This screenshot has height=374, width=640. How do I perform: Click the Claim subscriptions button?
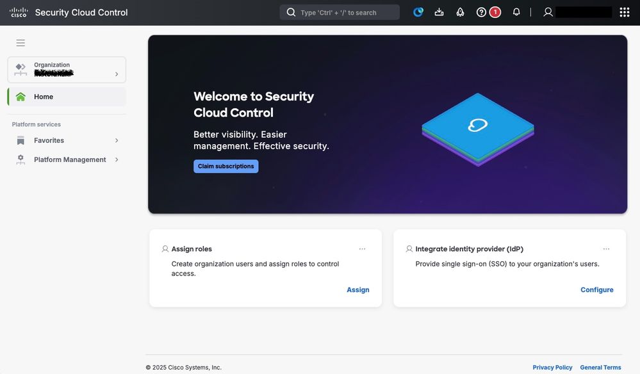[x=226, y=167]
